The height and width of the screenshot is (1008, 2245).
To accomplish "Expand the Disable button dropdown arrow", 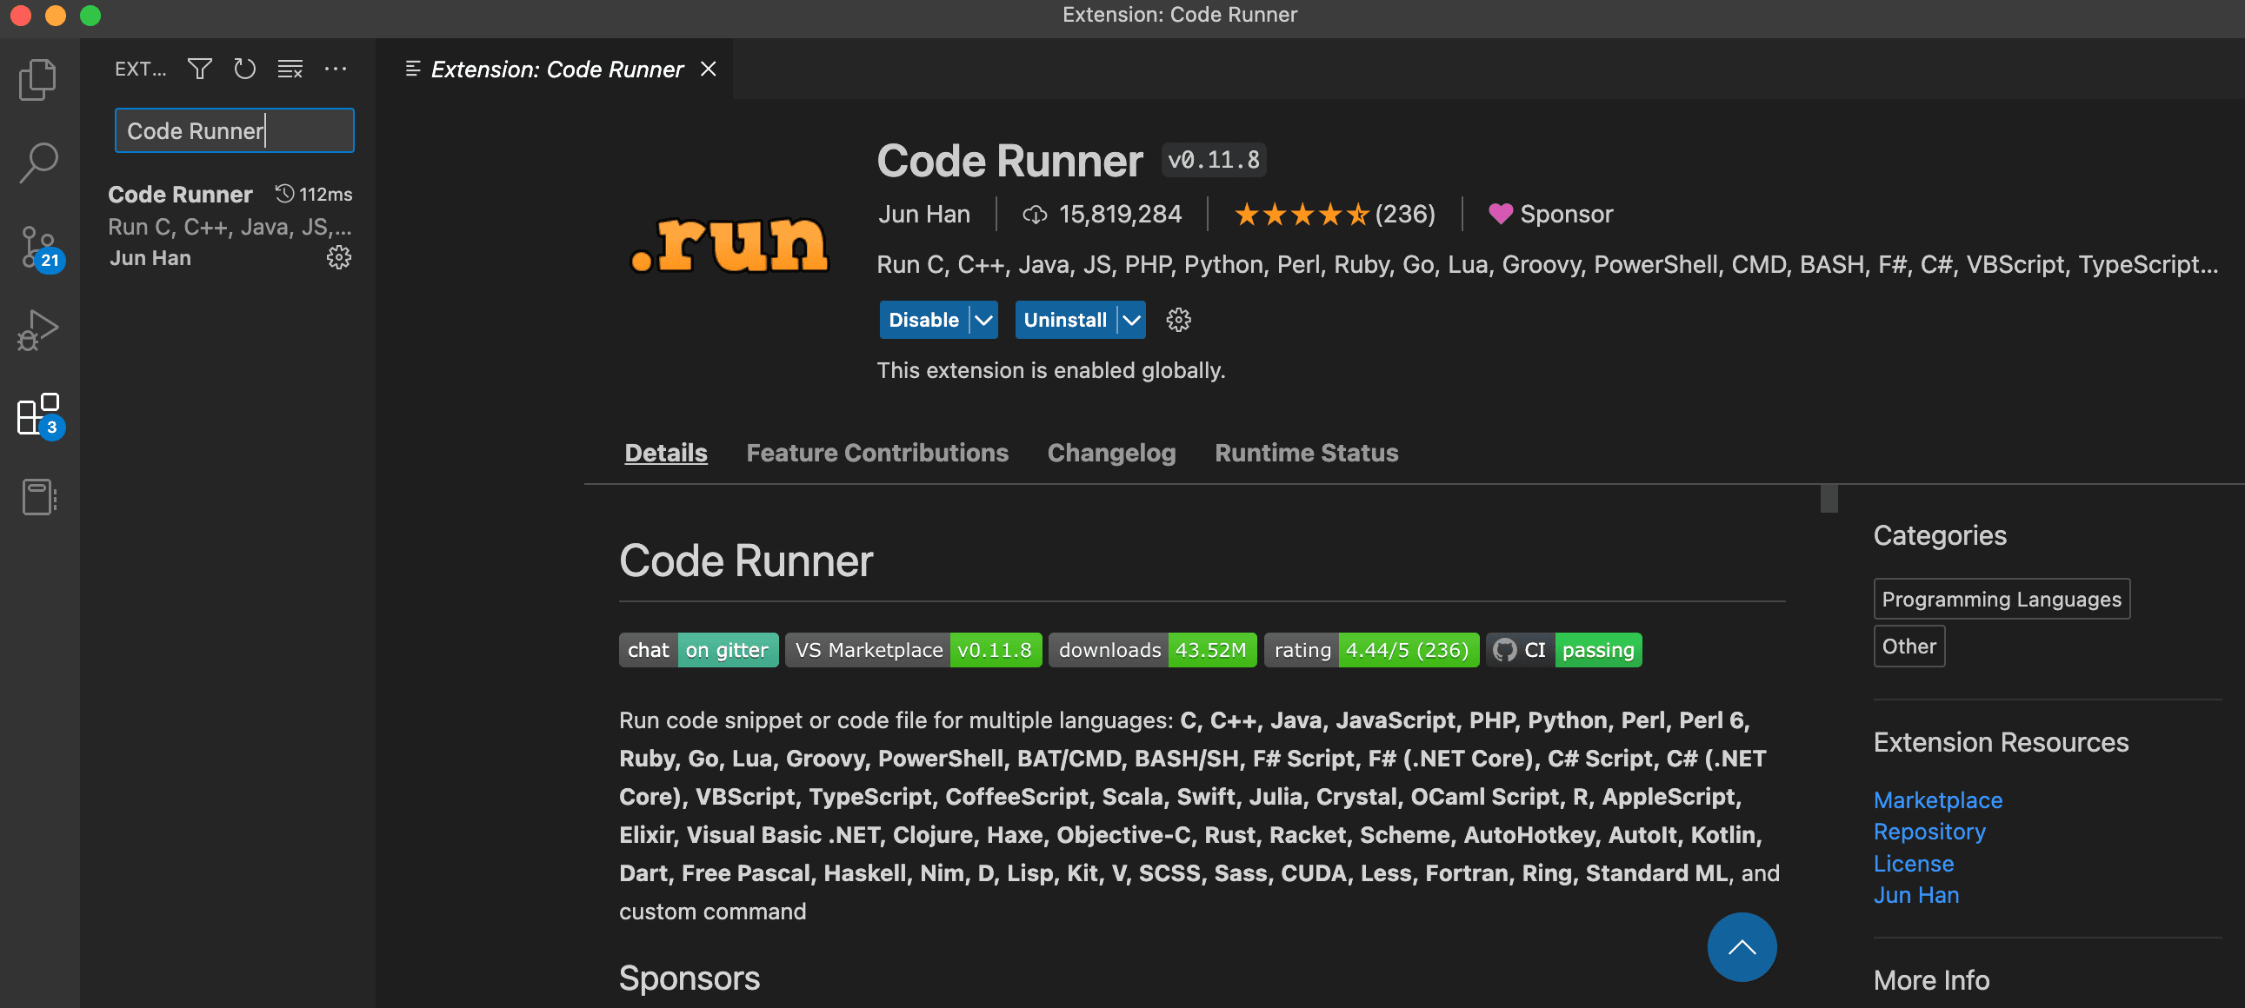I will pos(984,320).
